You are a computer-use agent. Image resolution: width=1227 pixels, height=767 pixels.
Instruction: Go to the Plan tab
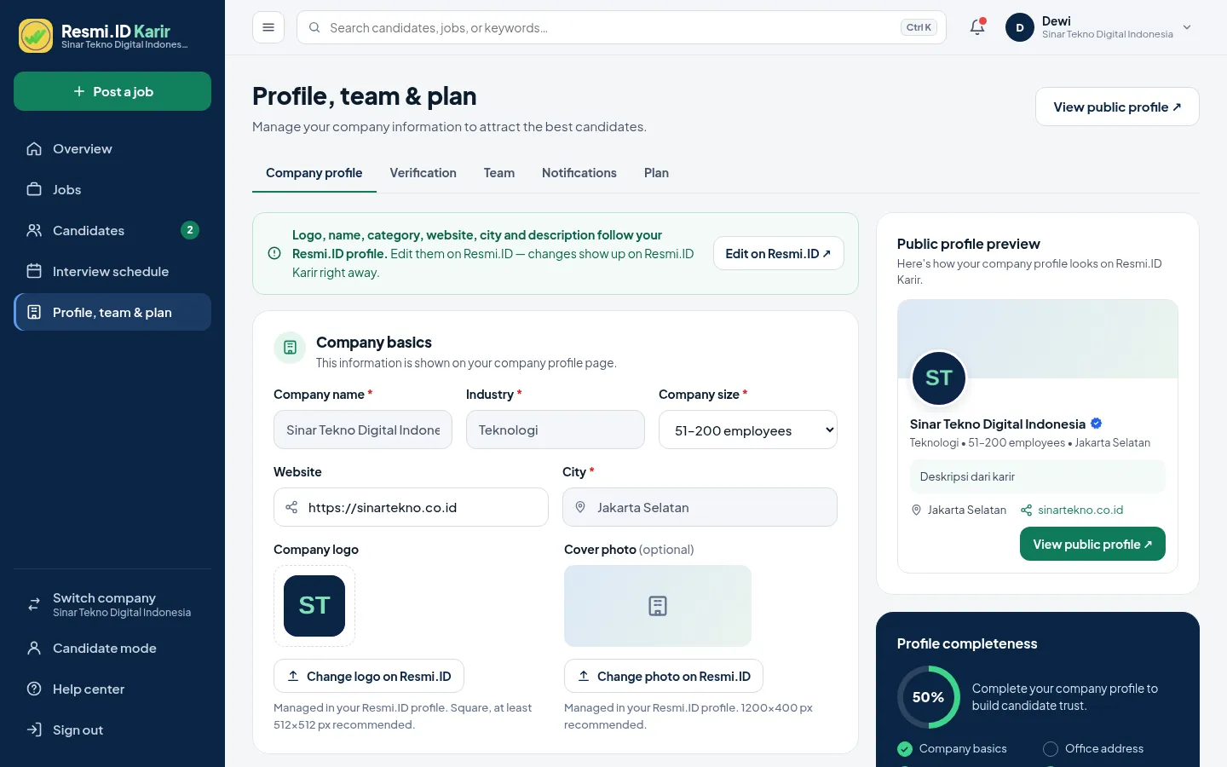[656, 173]
